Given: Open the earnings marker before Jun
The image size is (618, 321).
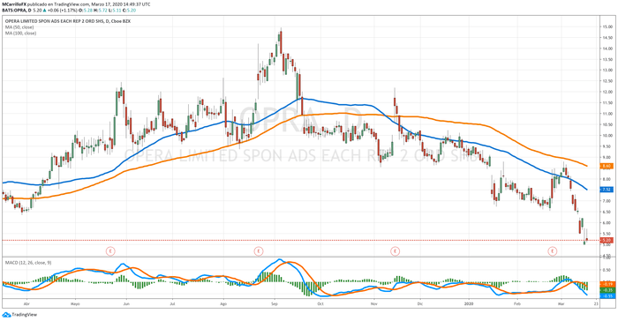Looking at the screenshot, I should pyautogui.click(x=110, y=251).
